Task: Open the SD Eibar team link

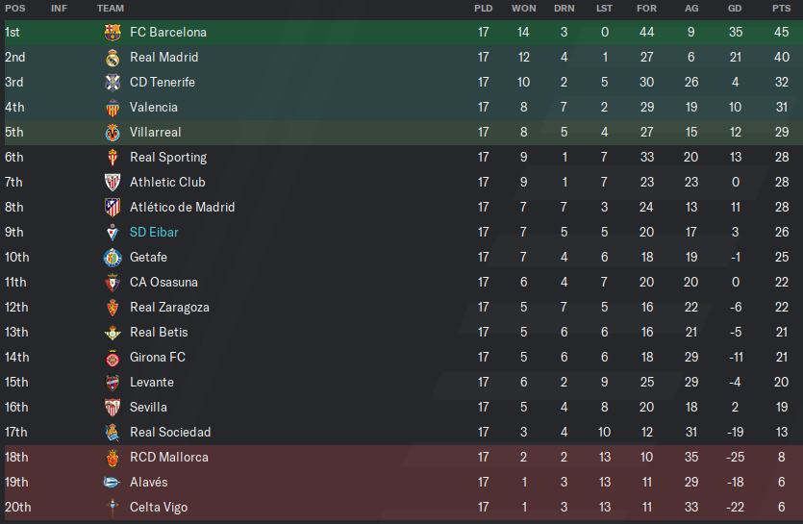Action: click(154, 233)
